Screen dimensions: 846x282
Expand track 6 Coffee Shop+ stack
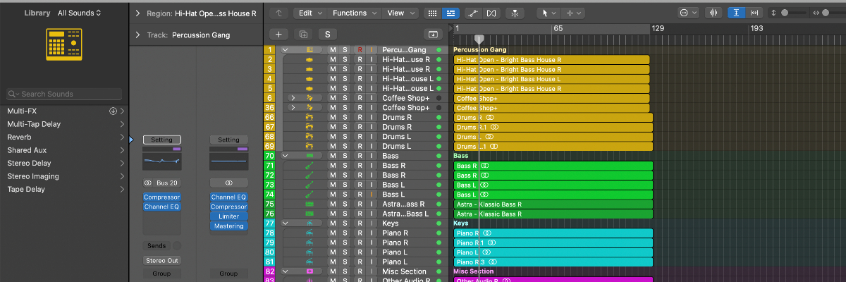click(293, 98)
